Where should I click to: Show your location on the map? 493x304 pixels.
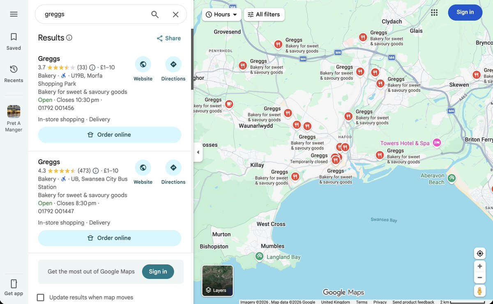tap(479, 254)
